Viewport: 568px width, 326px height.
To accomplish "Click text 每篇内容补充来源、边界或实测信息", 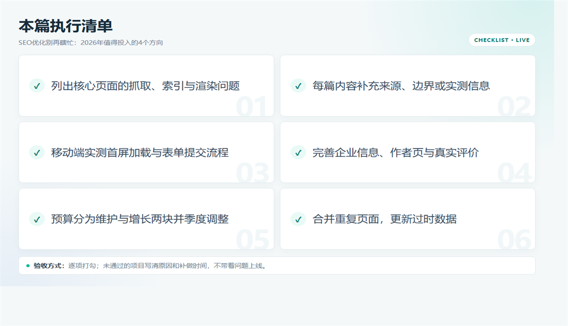I will (401, 86).
